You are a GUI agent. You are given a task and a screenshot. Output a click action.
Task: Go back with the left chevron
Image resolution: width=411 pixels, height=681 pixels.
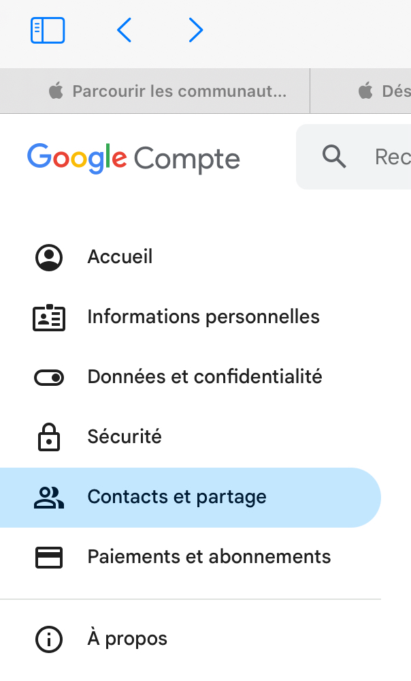point(124,30)
